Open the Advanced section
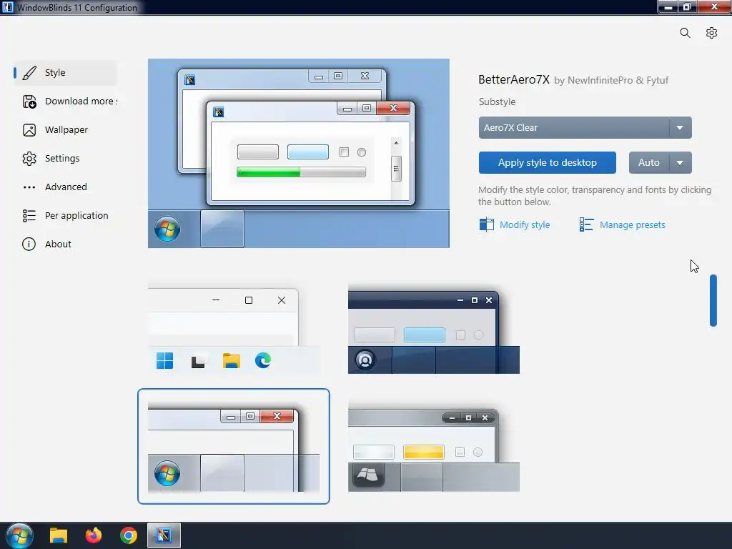The height and width of the screenshot is (549, 732). 65,187
